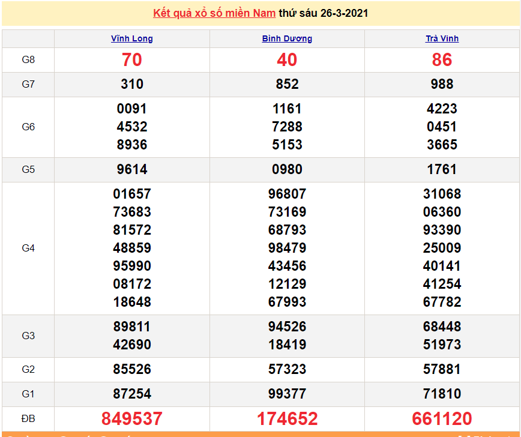Image resolution: width=521 pixels, height=437 pixels.
Task: Click the G5 number 9614
Action: 132,169
